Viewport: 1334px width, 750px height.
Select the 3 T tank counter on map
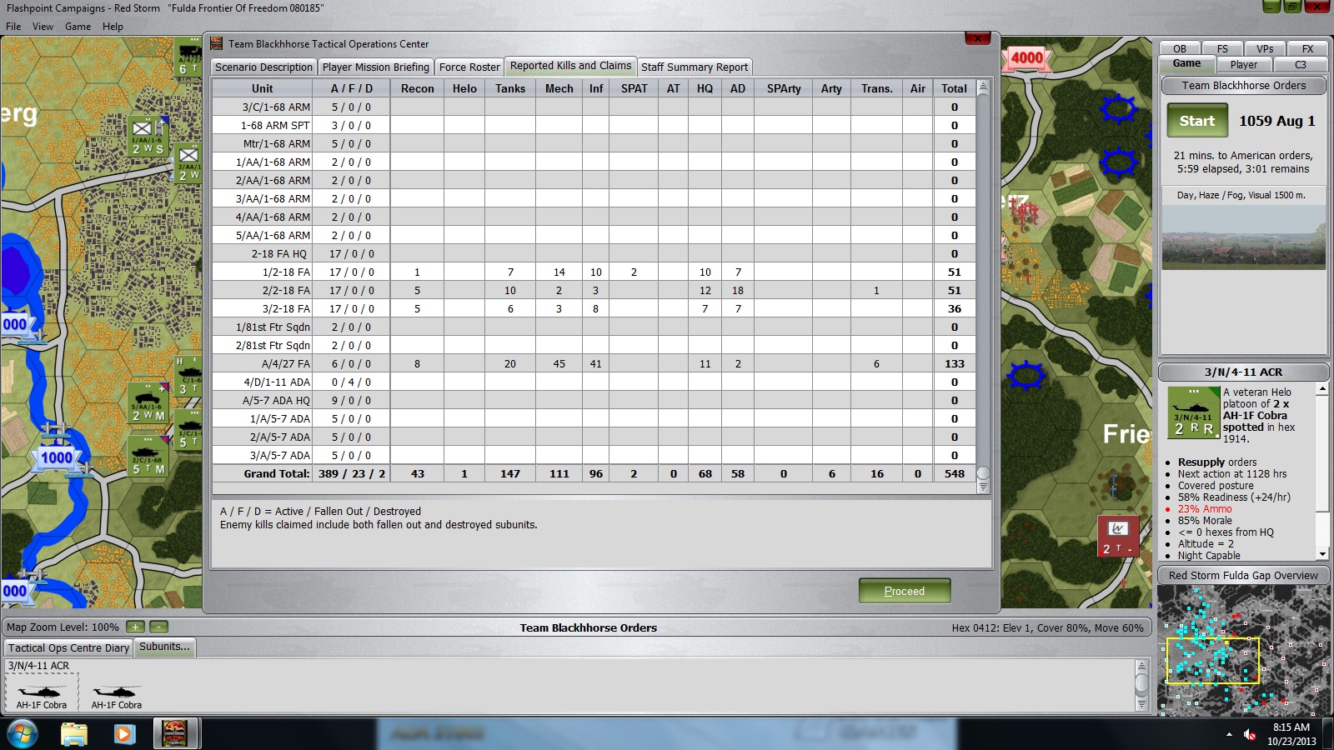pos(188,377)
